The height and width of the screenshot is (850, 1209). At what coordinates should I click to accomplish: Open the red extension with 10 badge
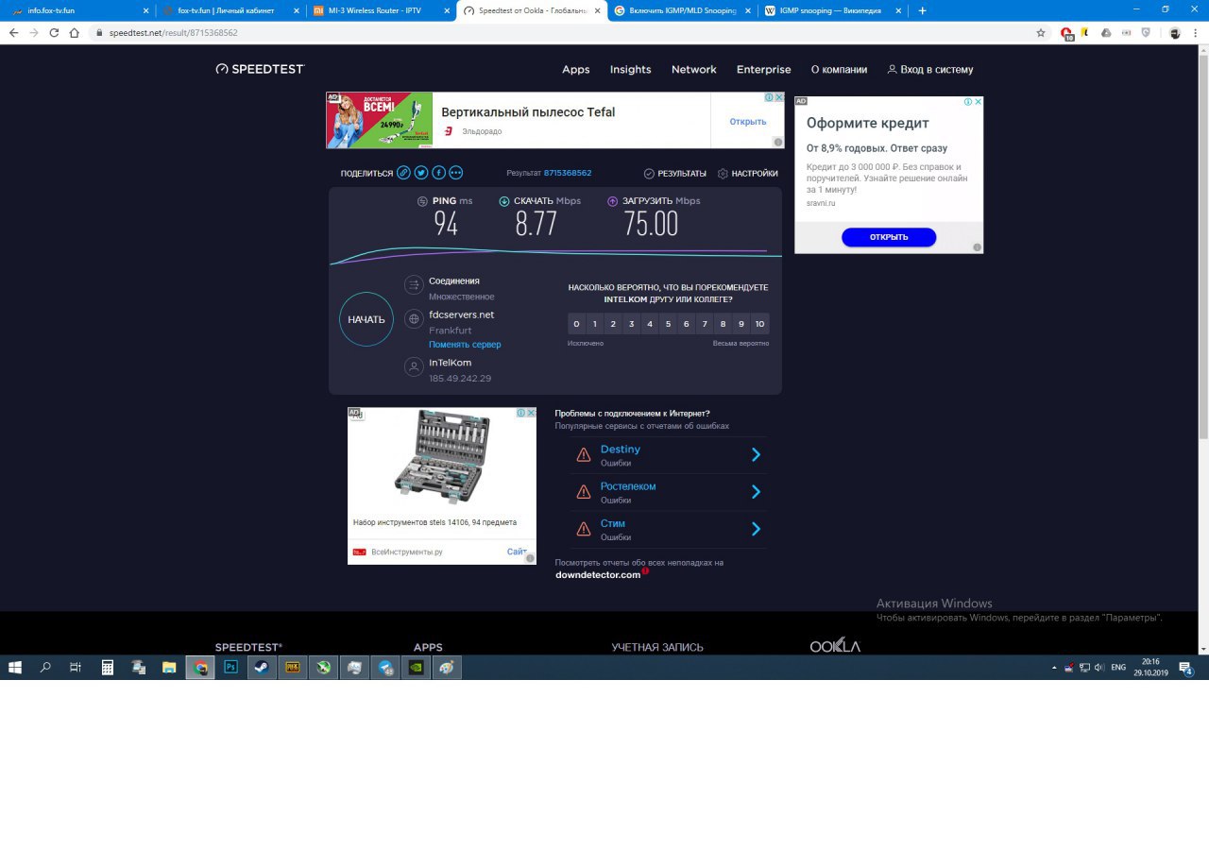[x=1067, y=33]
